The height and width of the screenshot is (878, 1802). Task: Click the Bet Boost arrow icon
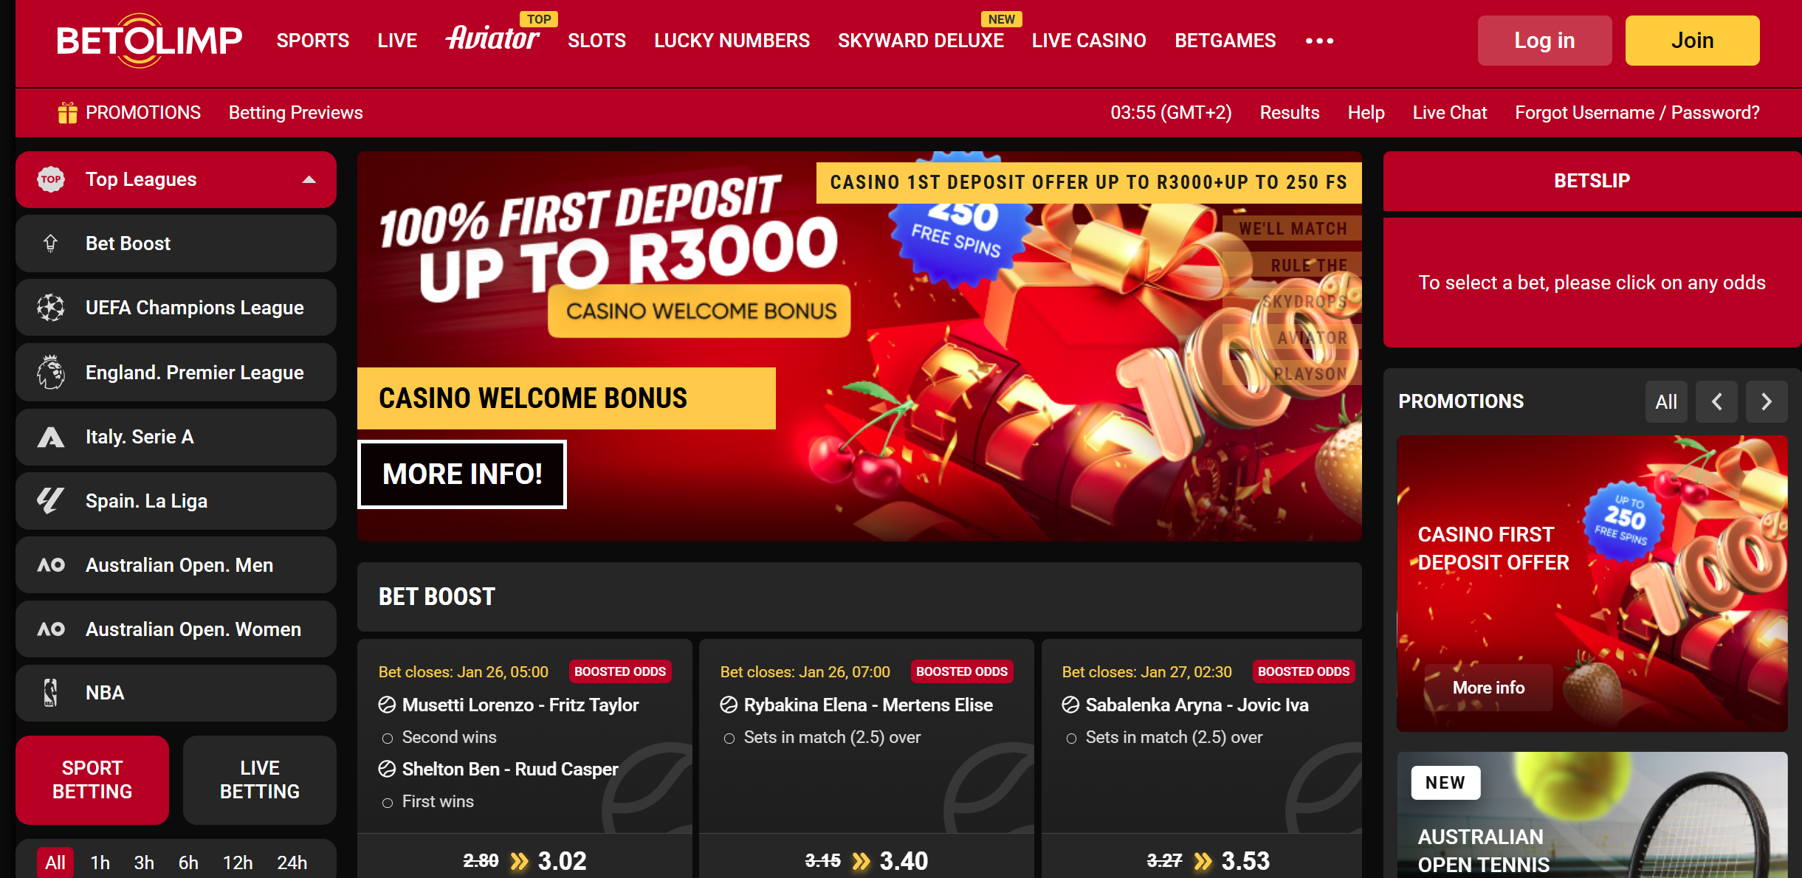click(50, 243)
